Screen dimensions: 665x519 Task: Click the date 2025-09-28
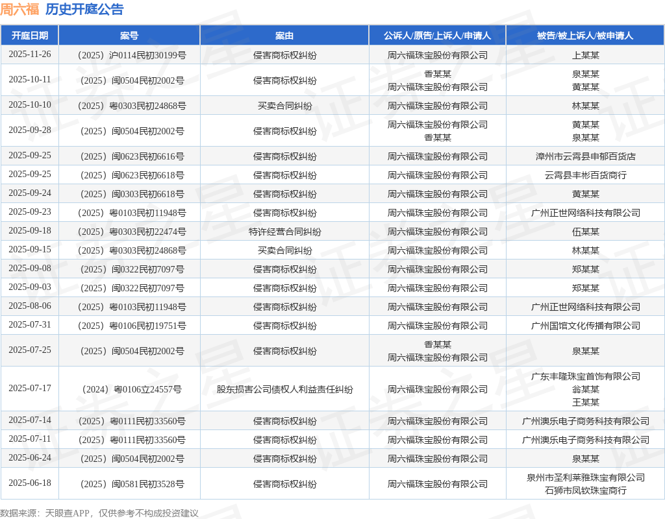(x=30, y=130)
